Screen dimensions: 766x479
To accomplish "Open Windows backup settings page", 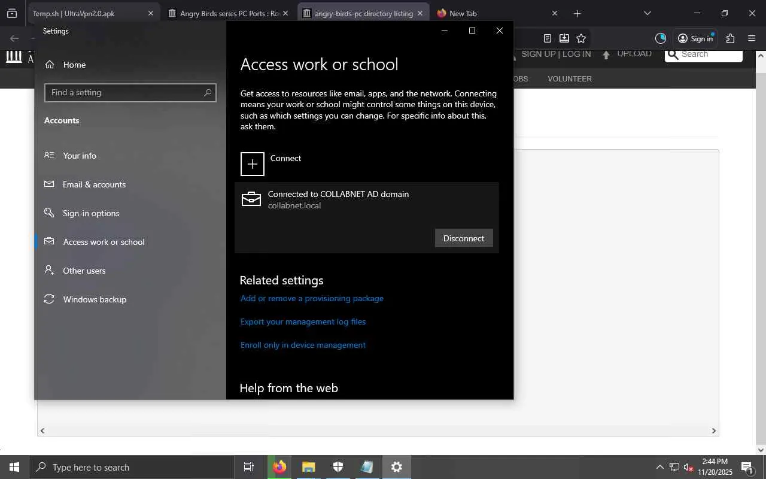I will click(130, 299).
